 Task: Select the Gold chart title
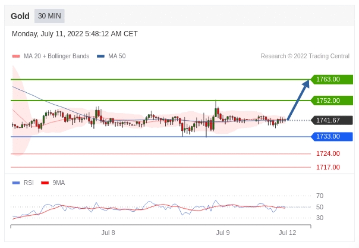point(20,16)
